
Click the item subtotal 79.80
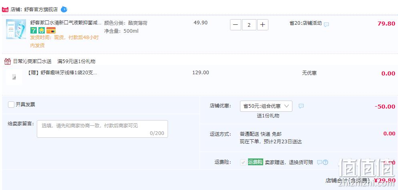[386, 24]
